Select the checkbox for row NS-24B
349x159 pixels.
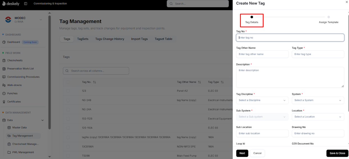68,100
